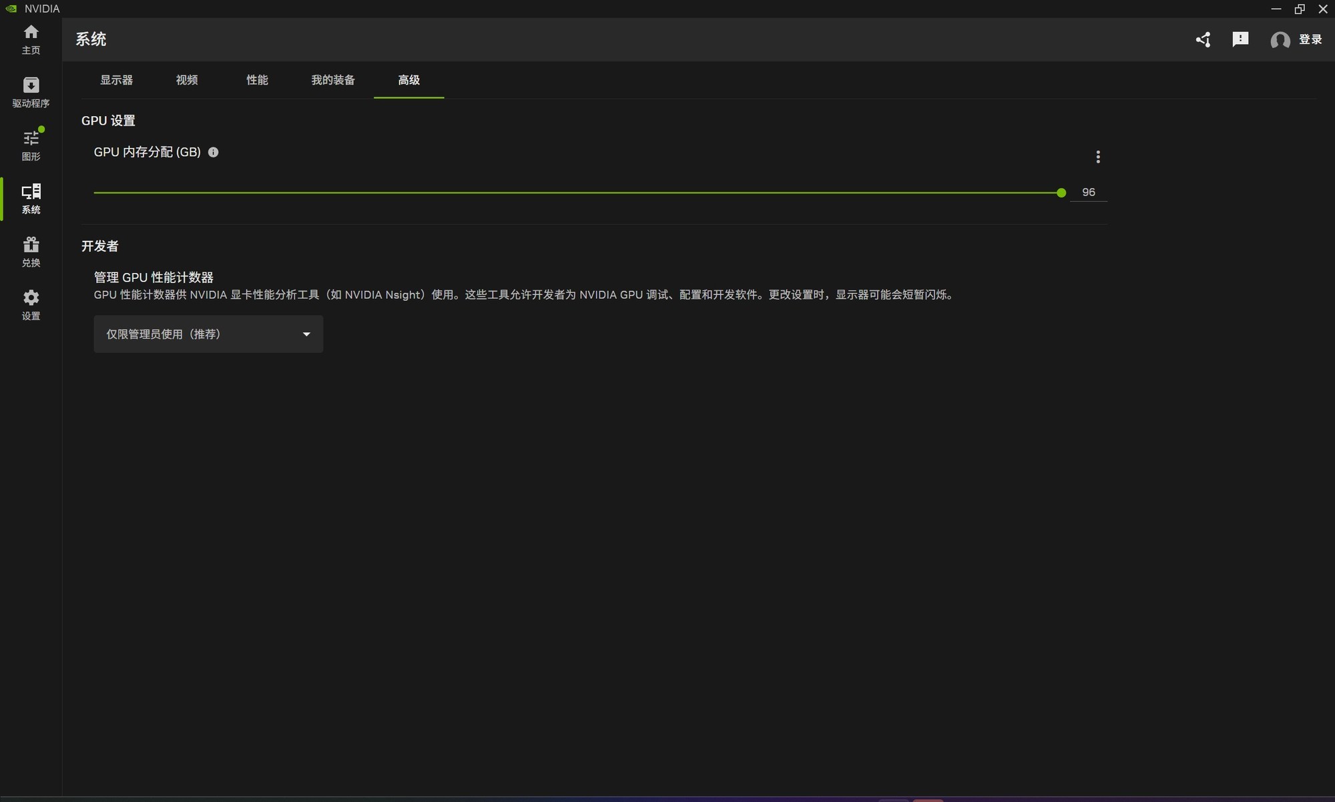
Task: Click the NVIDIA logo in title bar
Action: point(11,9)
